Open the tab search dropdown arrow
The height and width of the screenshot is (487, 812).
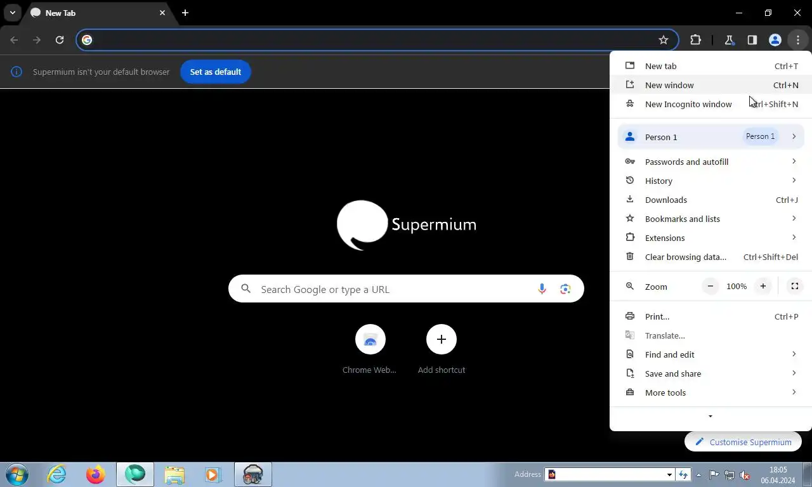[x=12, y=13]
